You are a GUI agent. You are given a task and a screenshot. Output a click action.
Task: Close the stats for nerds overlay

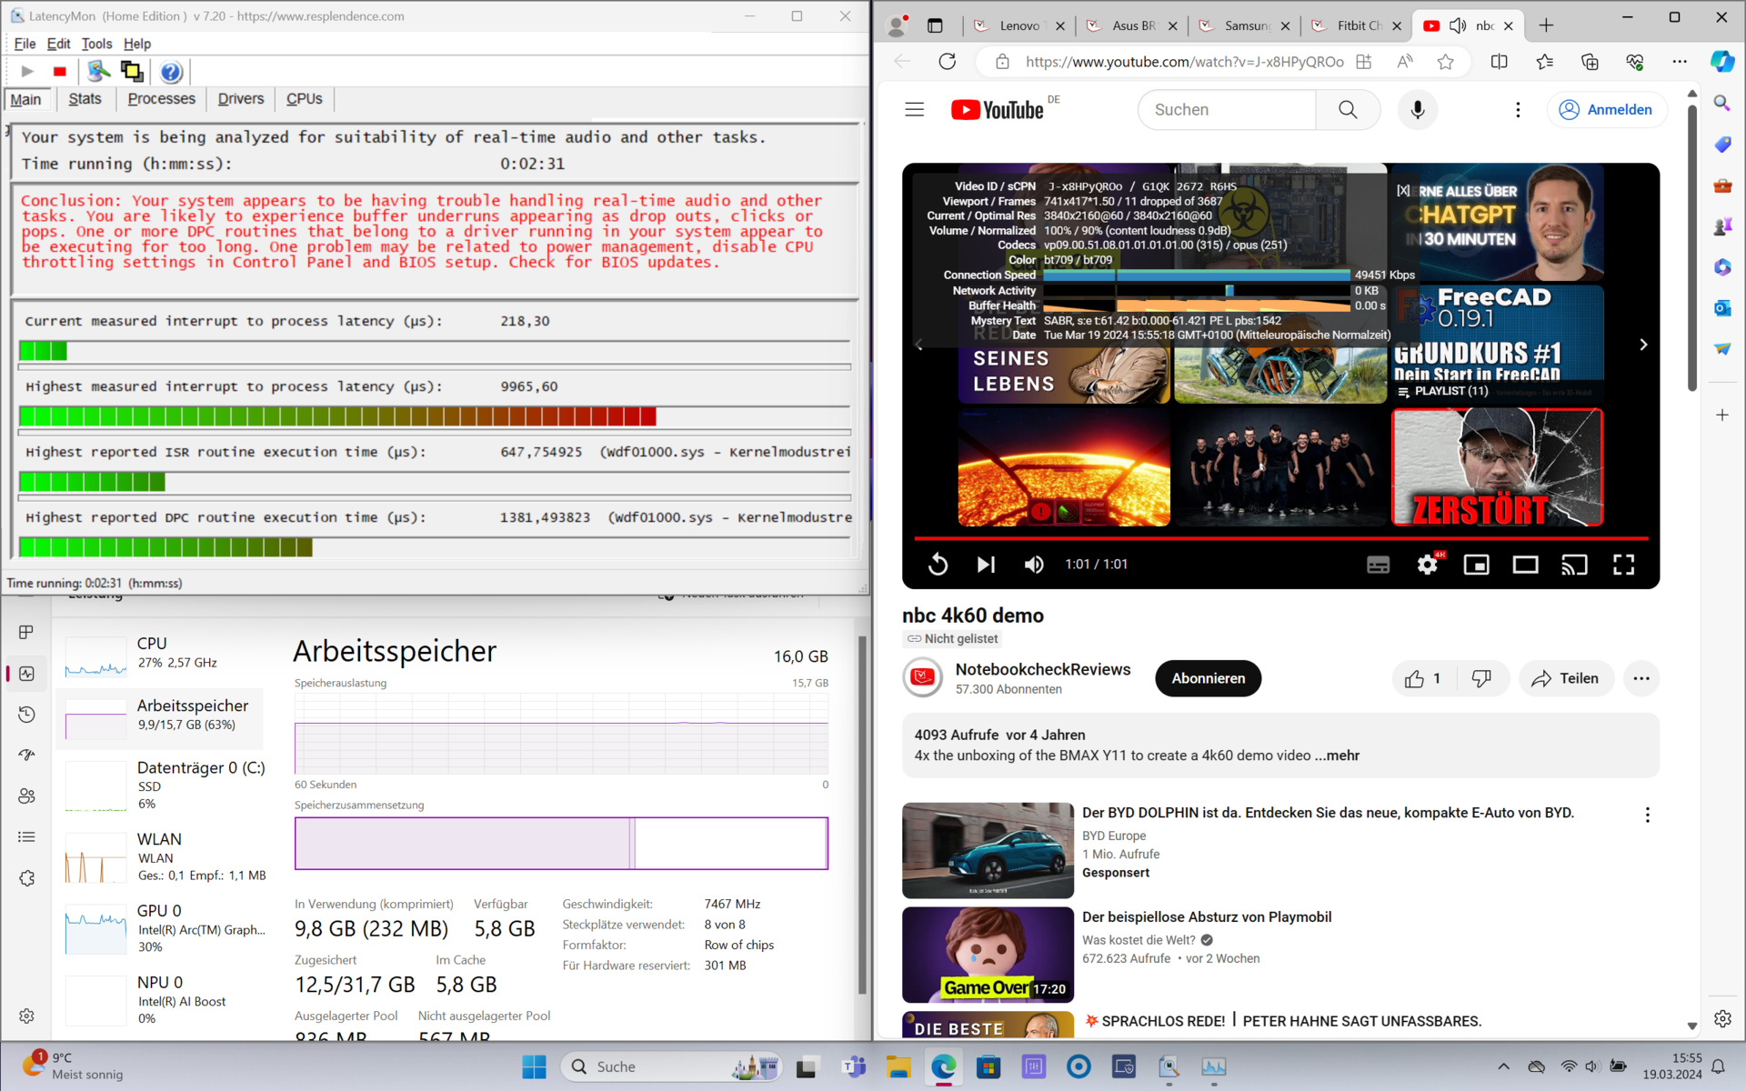coord(1403,190)
